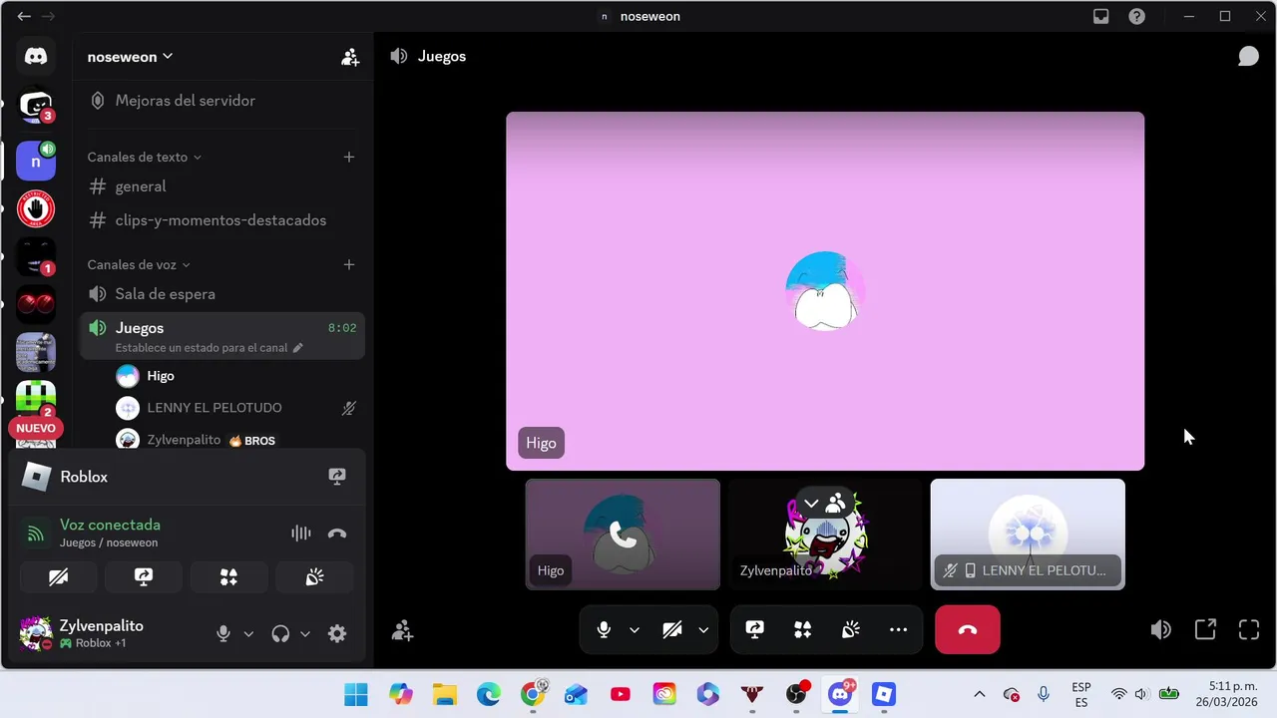Open Zylvenpalito user profile panel
The width and height of the screenshot is (1277, 718).
coord(110,633)
